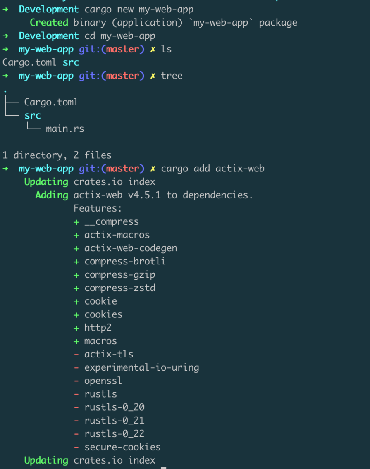This screenshot has width=370, height=469.
Task: Click the src folder in the tree output
Action: tap(33, 115)
